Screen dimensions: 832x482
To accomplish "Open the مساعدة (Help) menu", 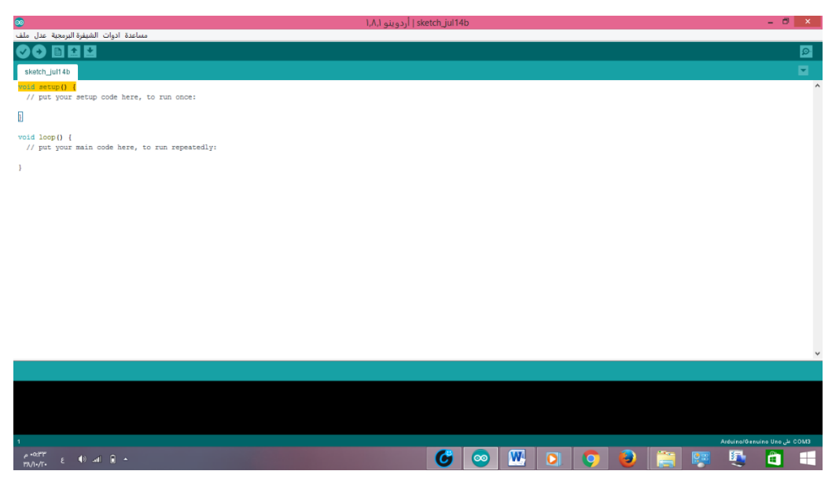I will coord(137,35).
